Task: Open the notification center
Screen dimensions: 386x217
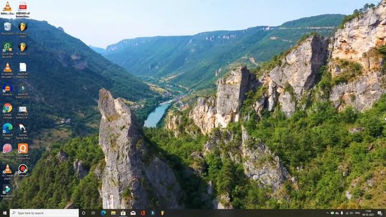Action: pos(380,213)
